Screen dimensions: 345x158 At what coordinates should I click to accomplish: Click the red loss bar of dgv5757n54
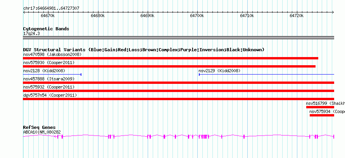click(179, 99)
